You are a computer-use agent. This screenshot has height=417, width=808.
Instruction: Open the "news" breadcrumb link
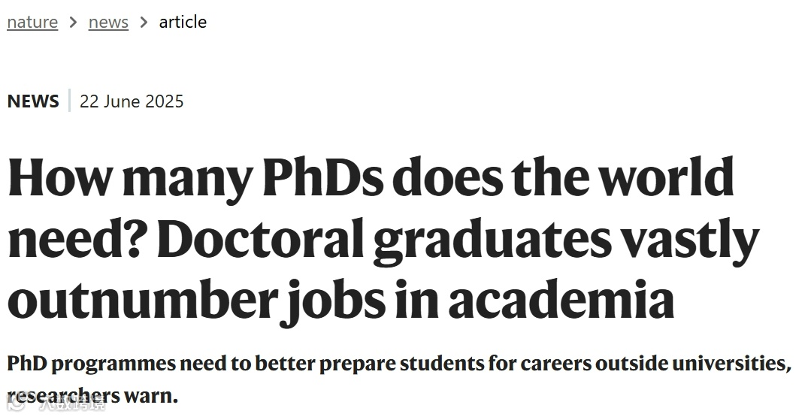click(108, 23)
